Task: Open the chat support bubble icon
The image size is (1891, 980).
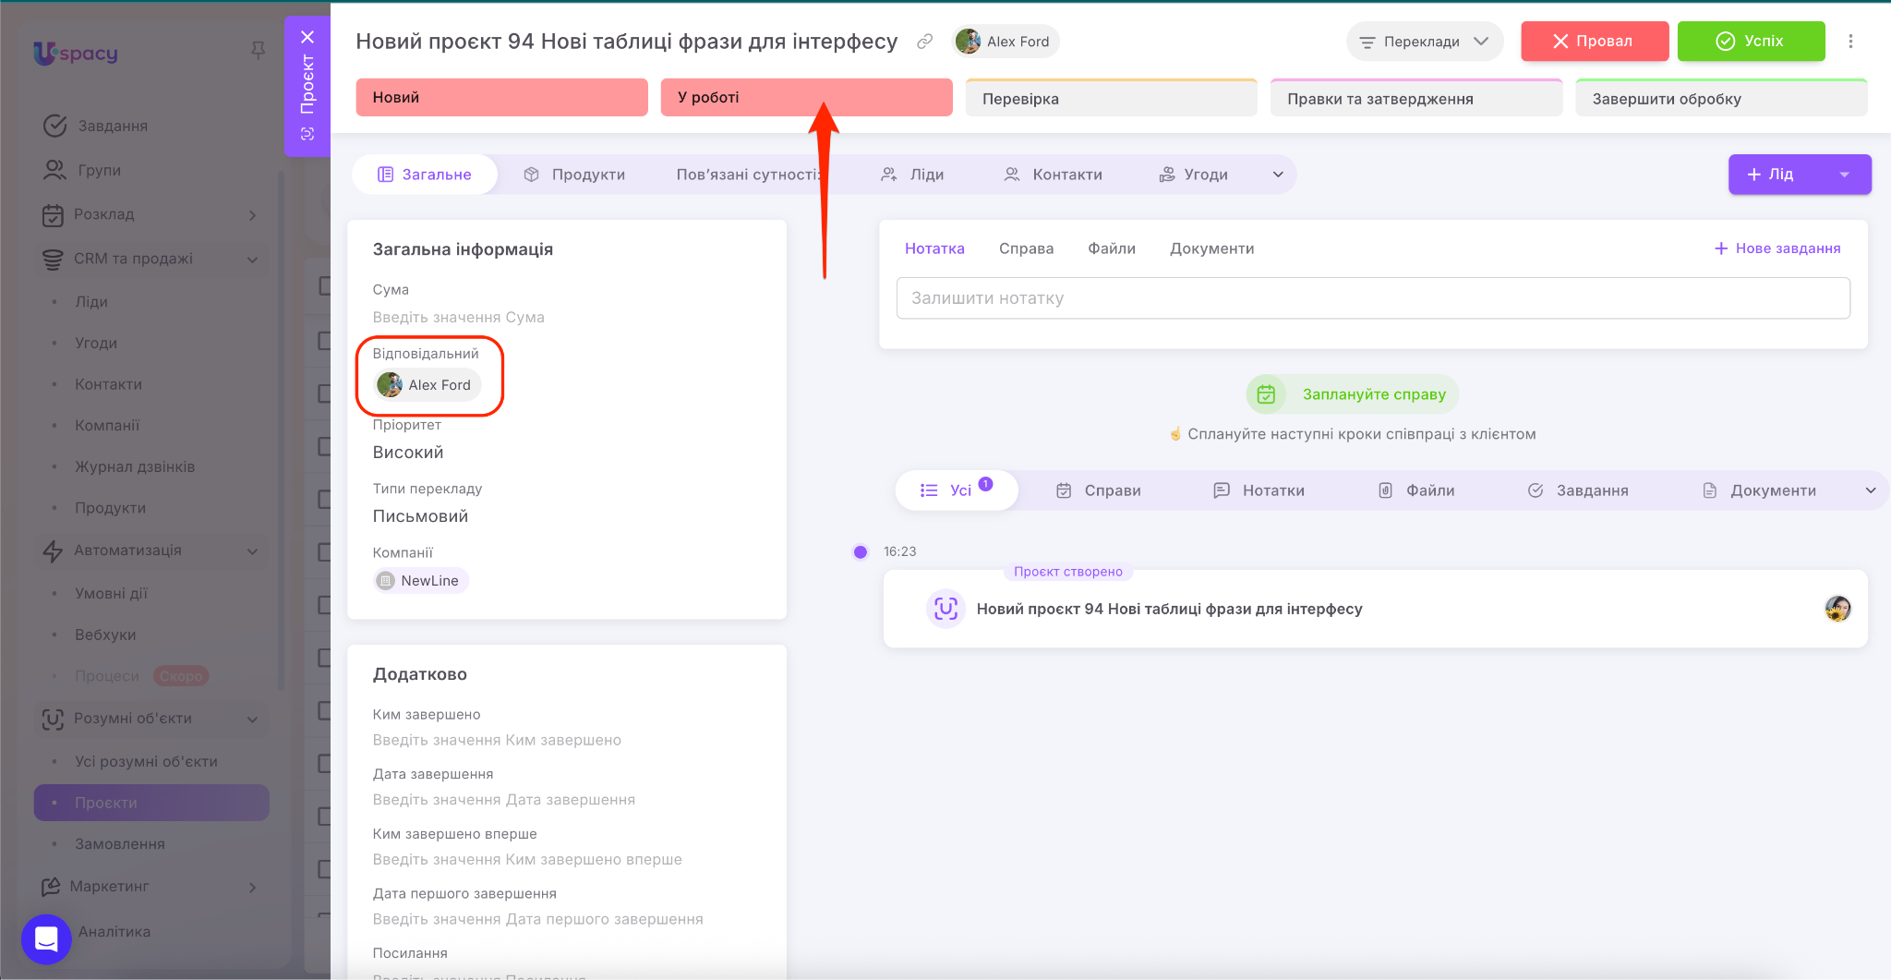Action: click(x=46, y=938)
